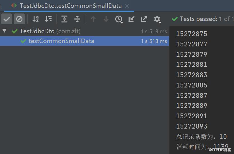
Task: Click output line 15272885
Action: (x=192, y=85)
